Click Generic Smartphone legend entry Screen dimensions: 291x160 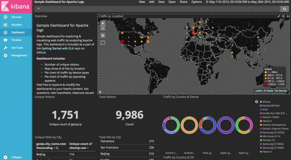pyautogui.click(x=273, y=125)
